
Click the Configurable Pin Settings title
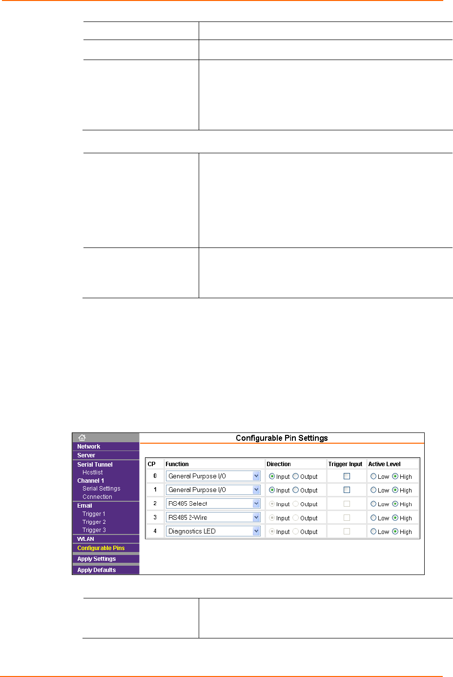tap(282, 438)
